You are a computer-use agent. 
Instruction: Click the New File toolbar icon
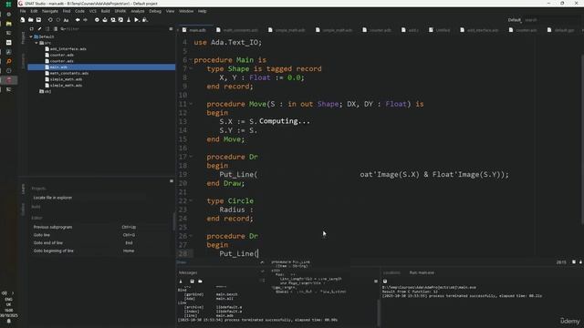[x=22, y=20]
